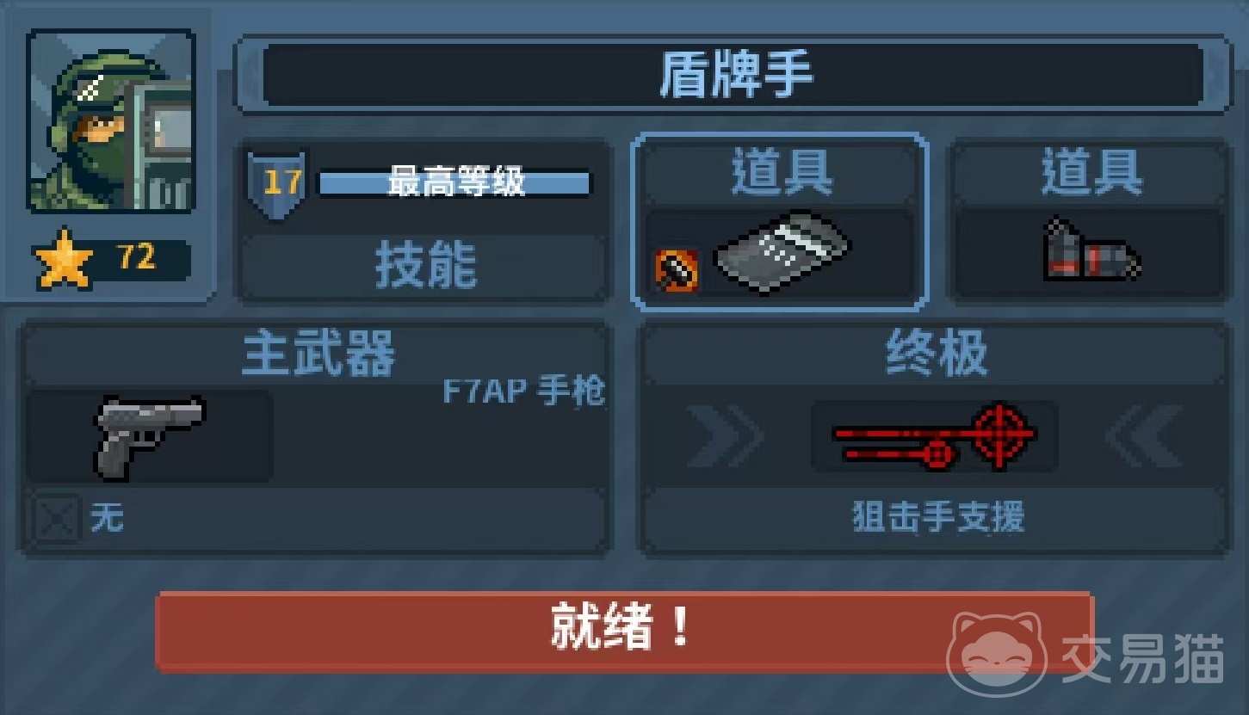This screenshot has width=1249, height=715.
Task: Click the 盾牌手 class name bar
Action: click(x=733, y=75)
